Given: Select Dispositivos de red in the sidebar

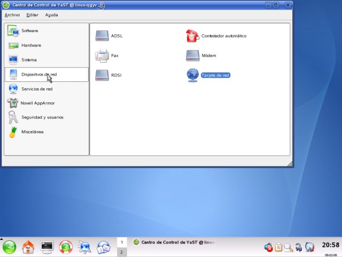Looking at the screenshot, I should point(46,74).
